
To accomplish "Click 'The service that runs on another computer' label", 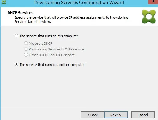I will 52,65.
